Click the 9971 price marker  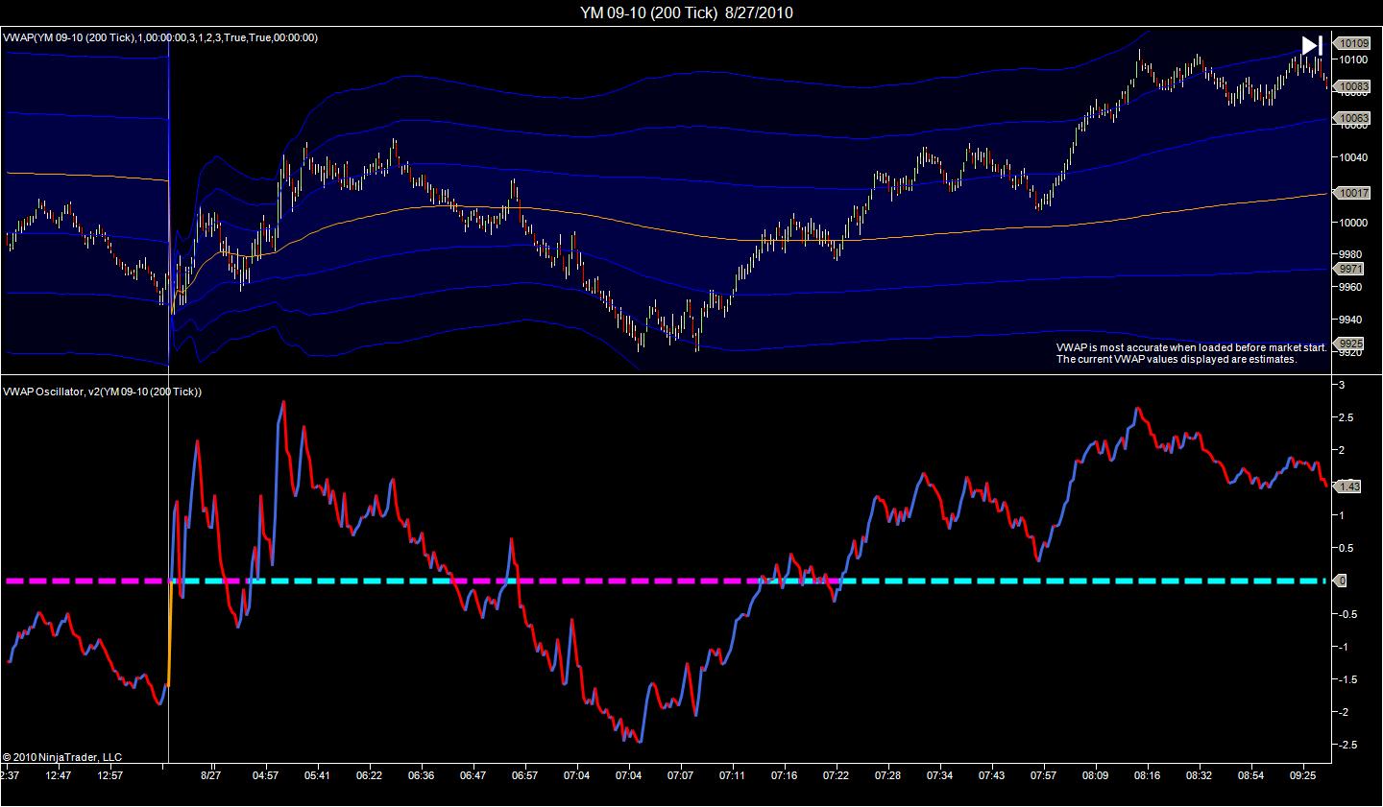point(1351,269)
